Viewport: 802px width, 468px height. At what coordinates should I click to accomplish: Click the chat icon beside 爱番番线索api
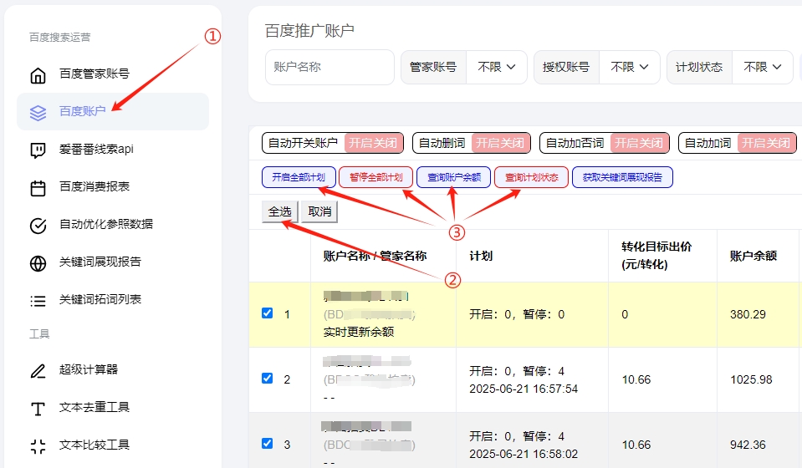(x=38, y=150)
